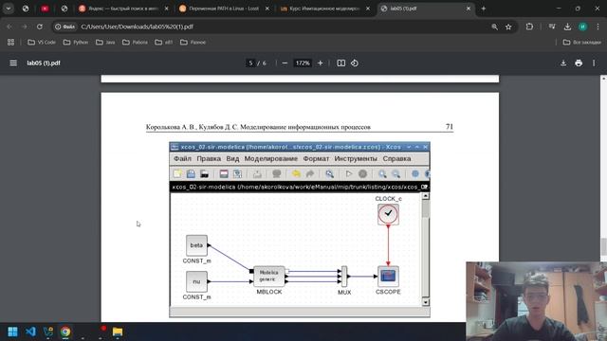Click the PDF scrollbar up arrow
This screenshot has width=607, height=341.
[603, 78]
